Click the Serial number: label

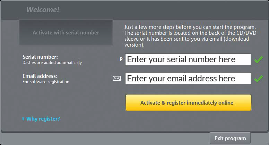[40, 57]
